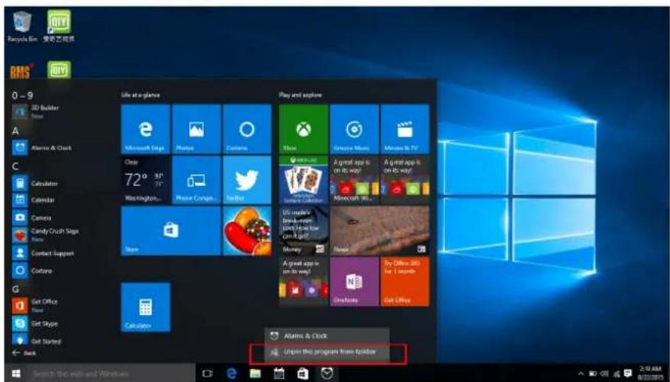Screen dimensions: 670x382
Task: Open the Movies & TV tile
Action: [x=404, y=129]
